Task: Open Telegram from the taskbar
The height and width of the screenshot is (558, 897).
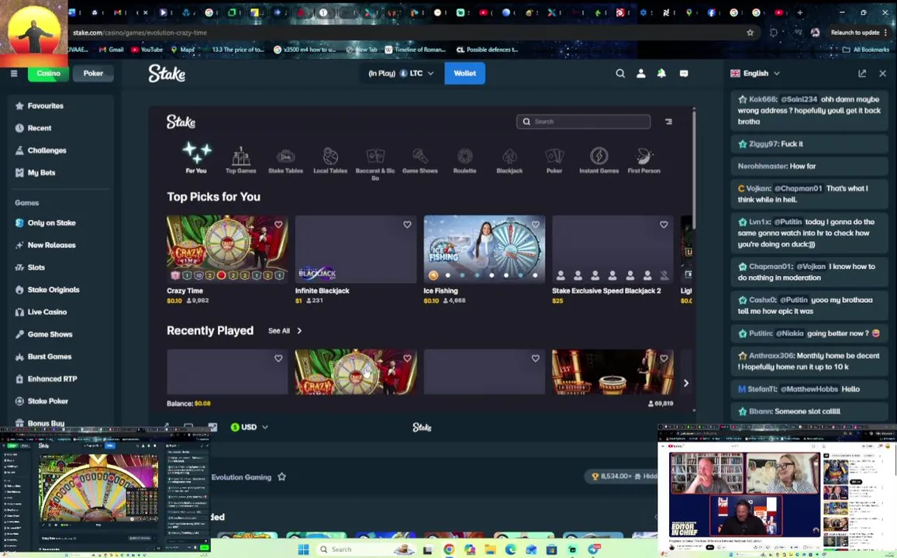Action: (593, 549)
